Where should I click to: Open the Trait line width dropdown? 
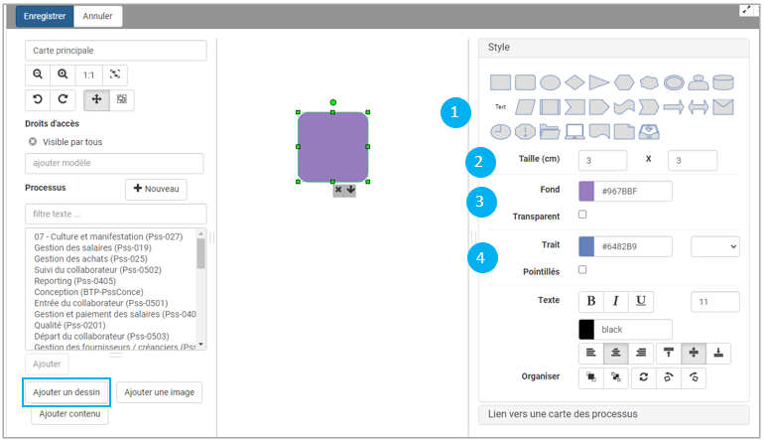coord(714,246)
